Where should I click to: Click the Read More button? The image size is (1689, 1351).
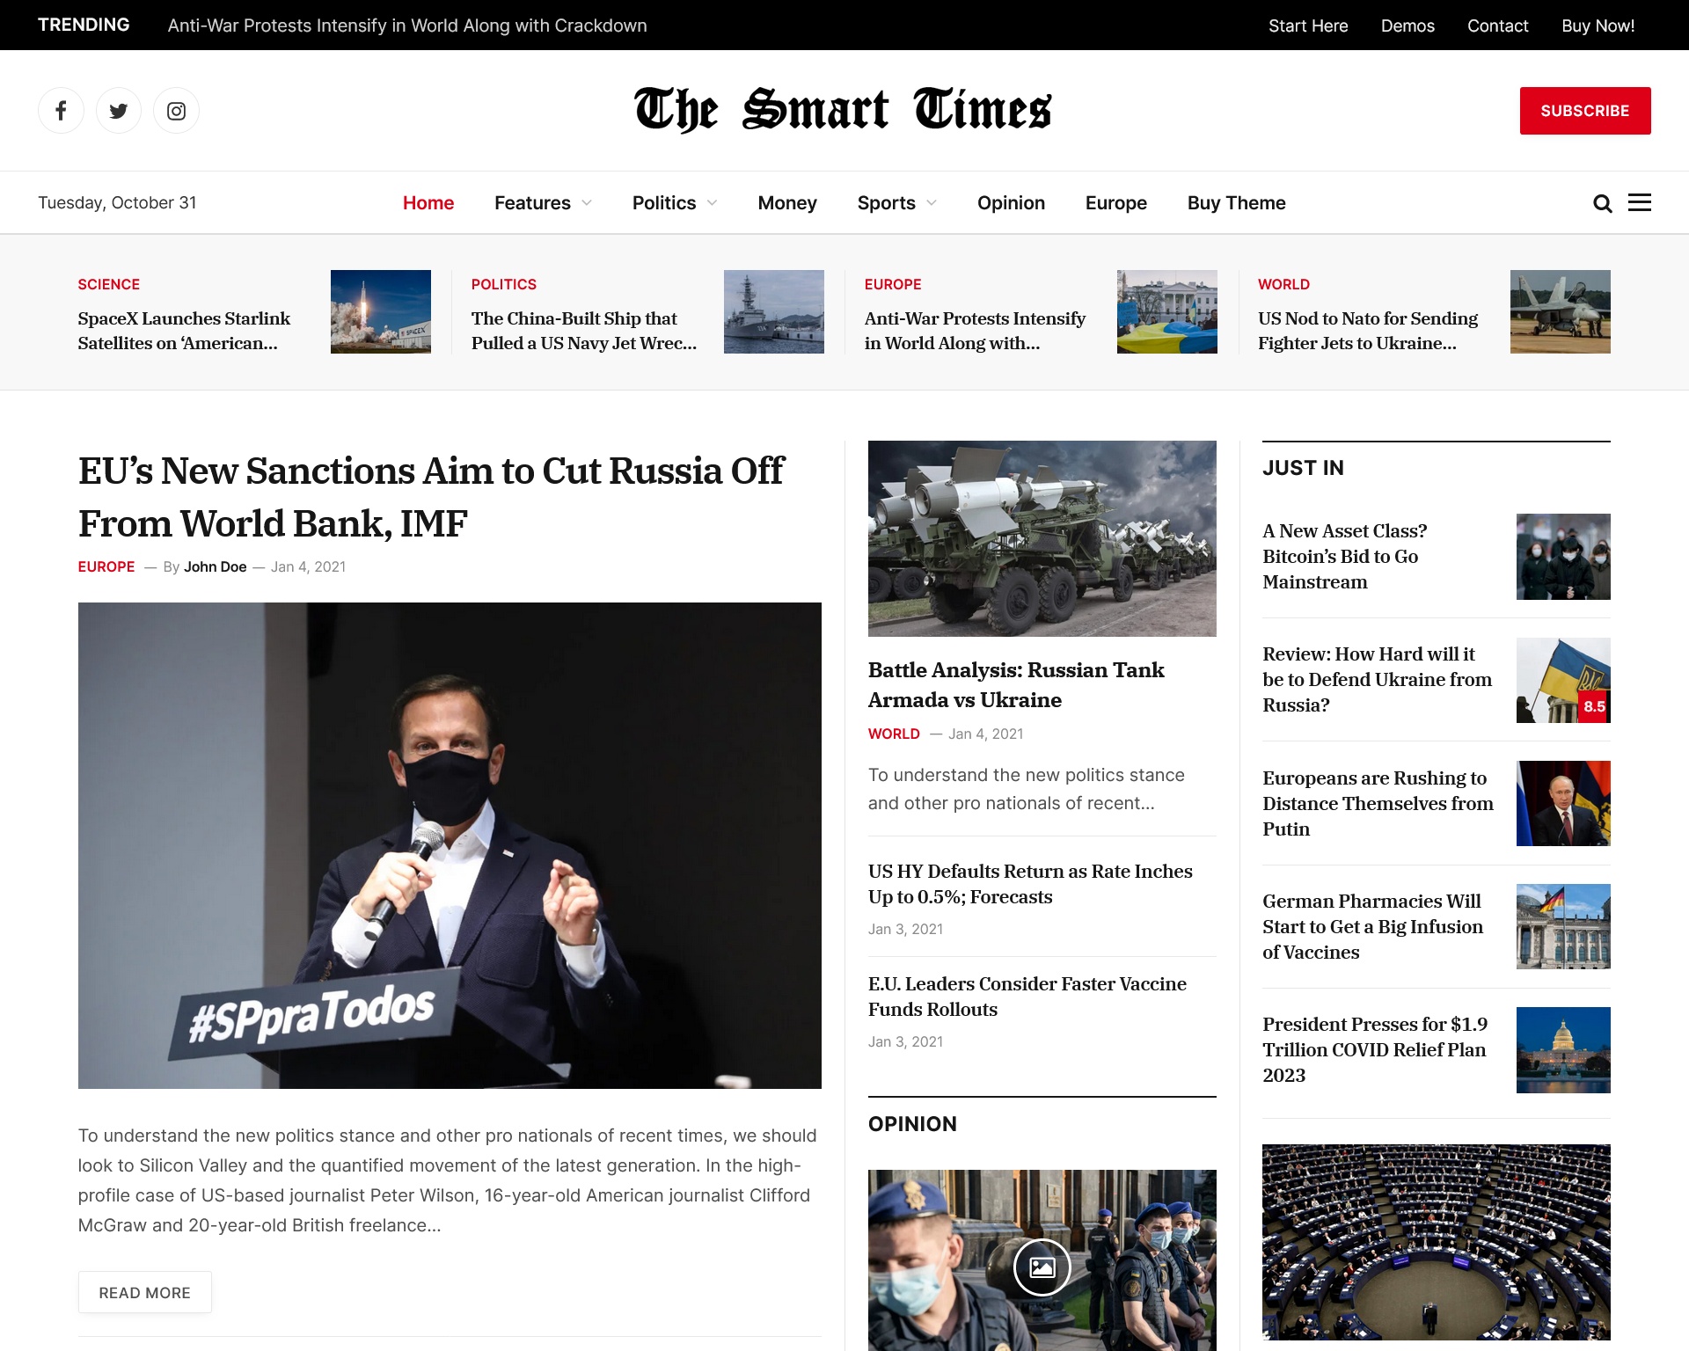click(x=145, y=1292)
